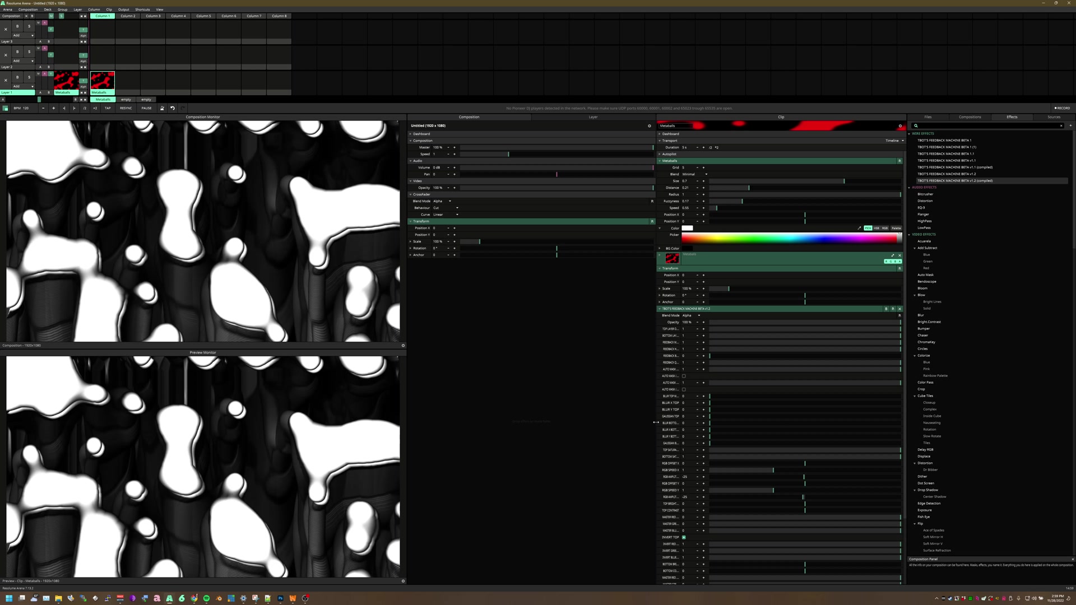Toggle INVERT TOP checkbox
The width and height of the screenshot is (1076, 605).
[x=684, y=537]
